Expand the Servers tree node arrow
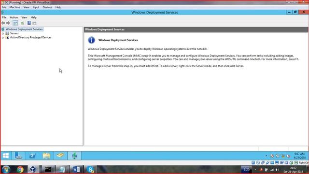This screenshot has width=309, height=174. click(x=3, y=33)
